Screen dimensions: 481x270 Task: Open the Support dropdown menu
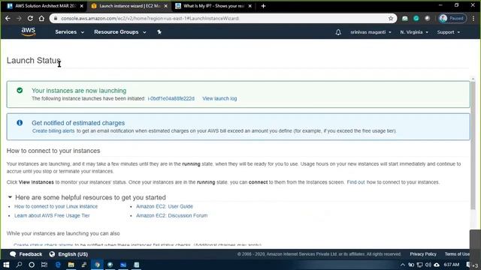[x=448, y=32]
